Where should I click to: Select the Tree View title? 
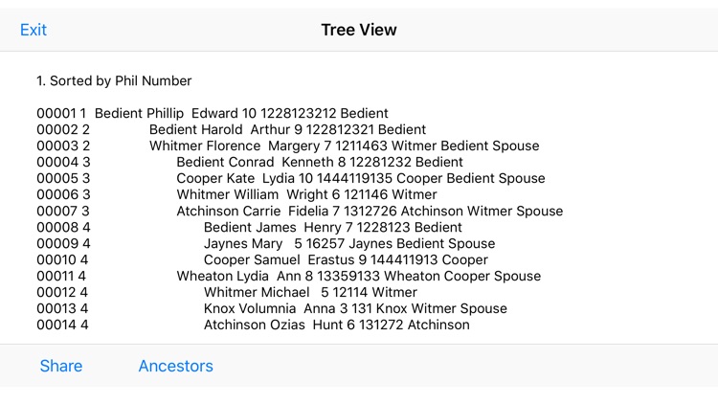click(359, 30)
